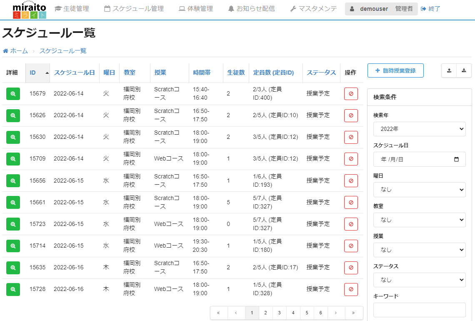Sort table by 教室 column
Viewport: 475px width, 321px height.
pos(135,73)
